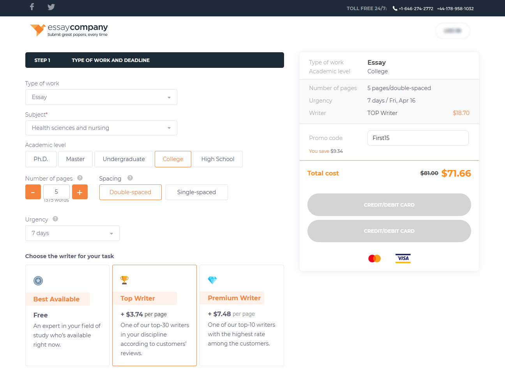Viewport: 505px width, 379px height.
Task: Select Ph.D. academic level
Action: (41, 159)
